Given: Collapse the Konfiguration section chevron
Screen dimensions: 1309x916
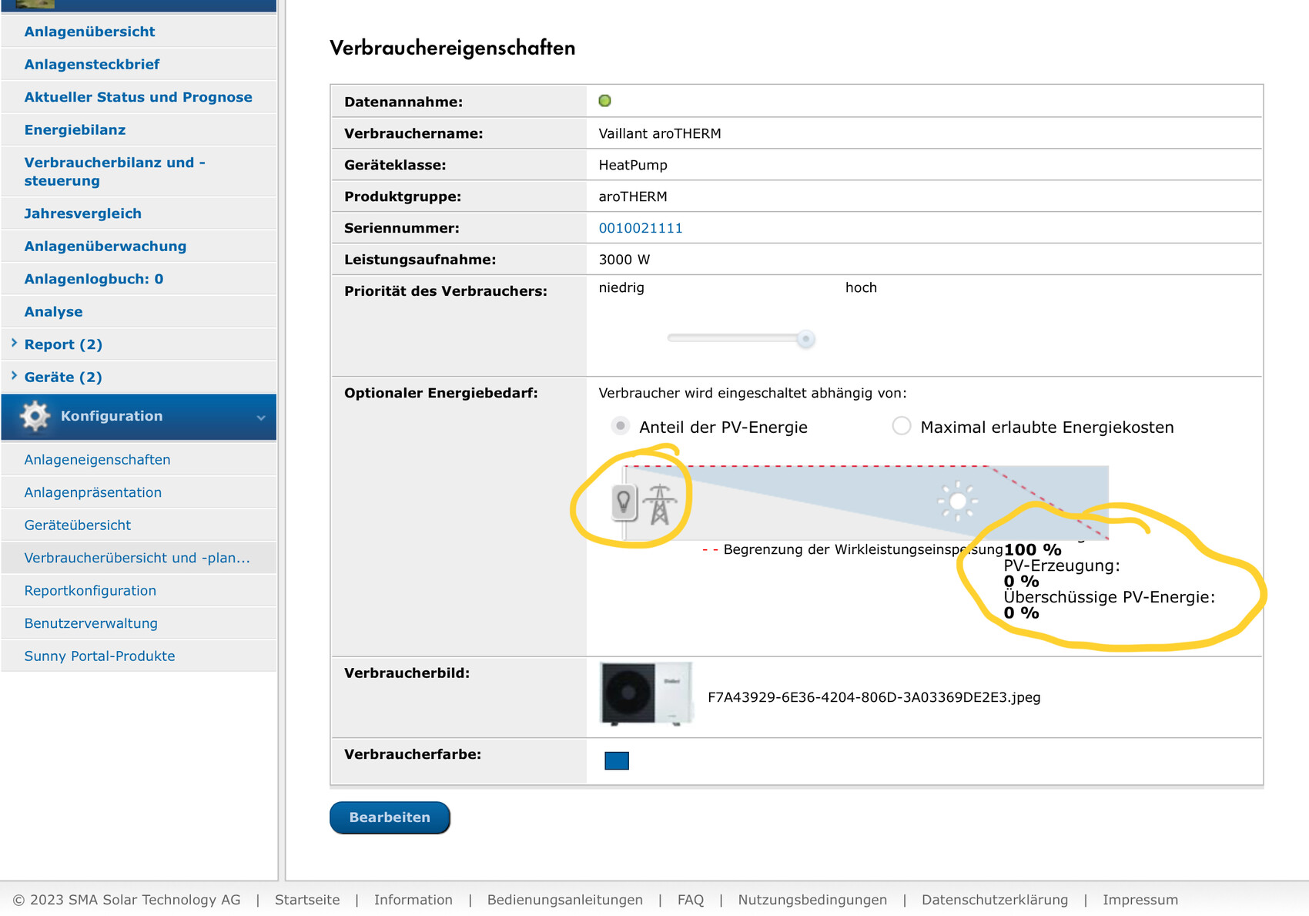Looking at the screenshot, I should 261,418.
